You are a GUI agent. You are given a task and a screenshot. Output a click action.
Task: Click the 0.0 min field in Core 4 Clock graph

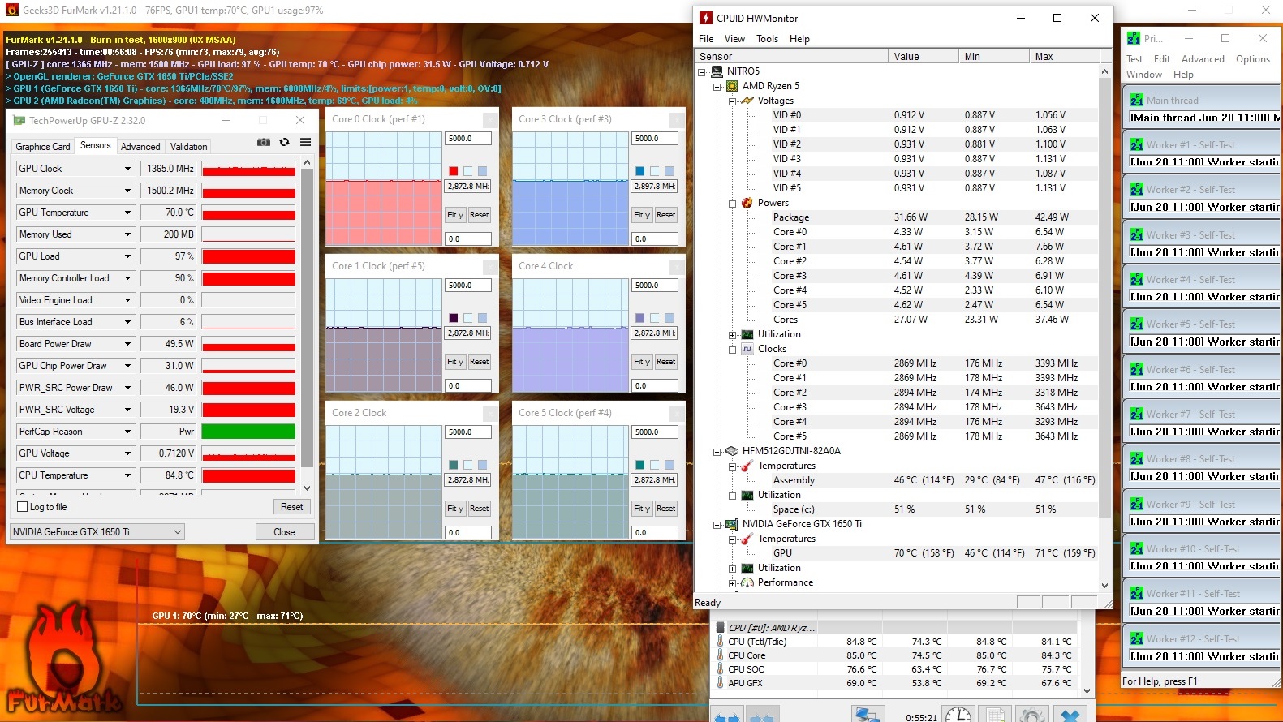pos(655,386)
